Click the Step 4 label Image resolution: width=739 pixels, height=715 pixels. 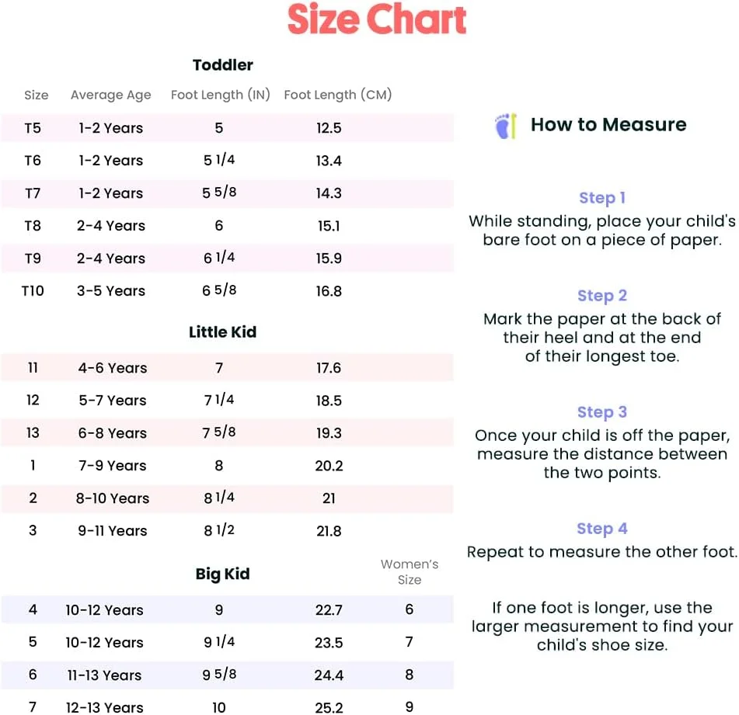click(602, 529)
